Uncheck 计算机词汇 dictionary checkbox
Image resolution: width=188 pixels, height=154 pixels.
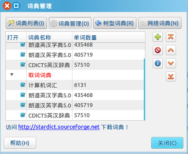[23, 85]
